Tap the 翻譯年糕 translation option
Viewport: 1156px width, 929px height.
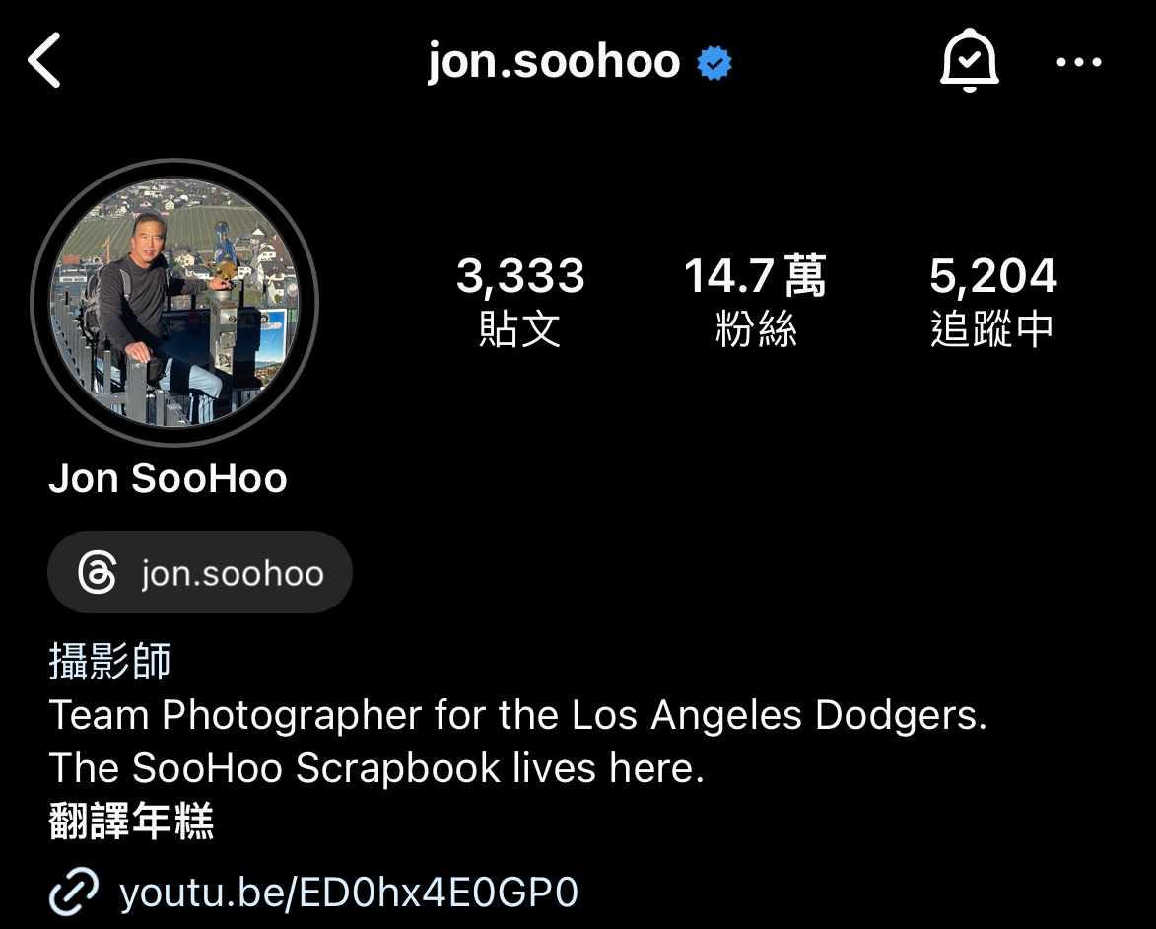coord(131,822)
